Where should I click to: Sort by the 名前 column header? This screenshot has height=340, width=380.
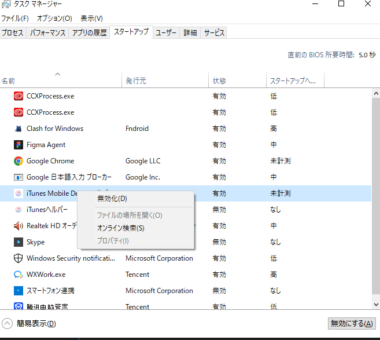pos(61,81)
